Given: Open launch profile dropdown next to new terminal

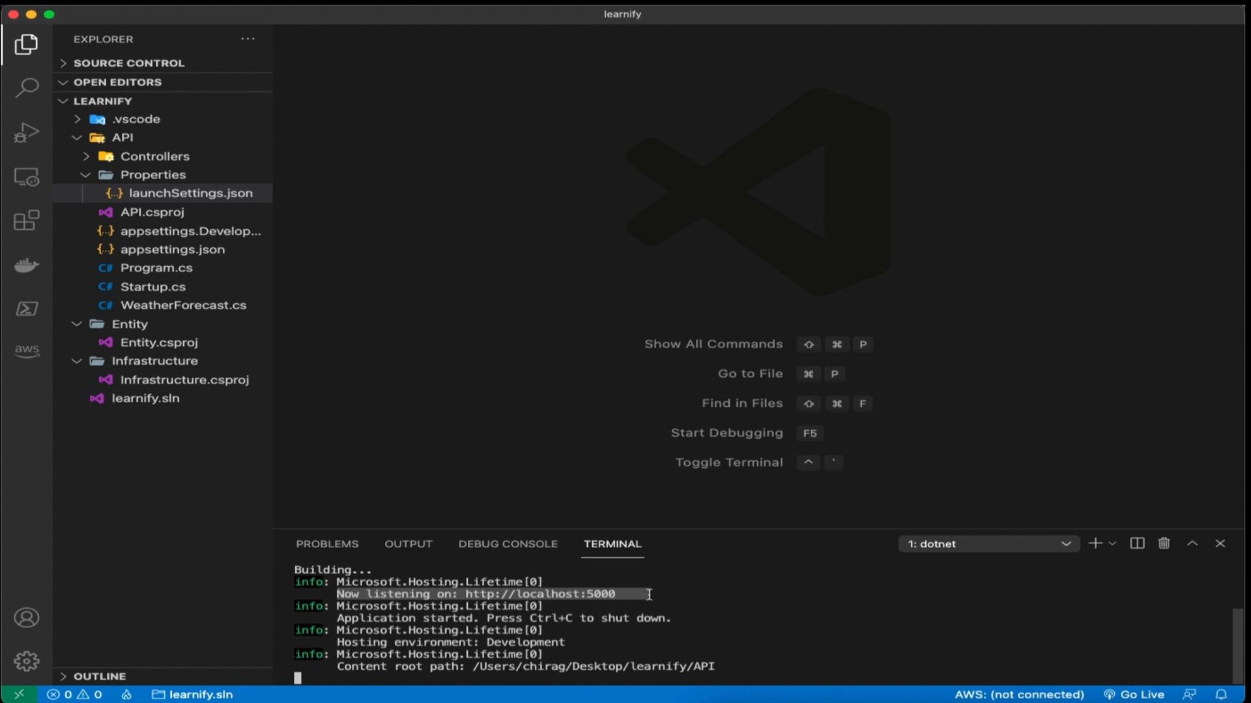Looking at the screenshot, I should point(1112,544).
